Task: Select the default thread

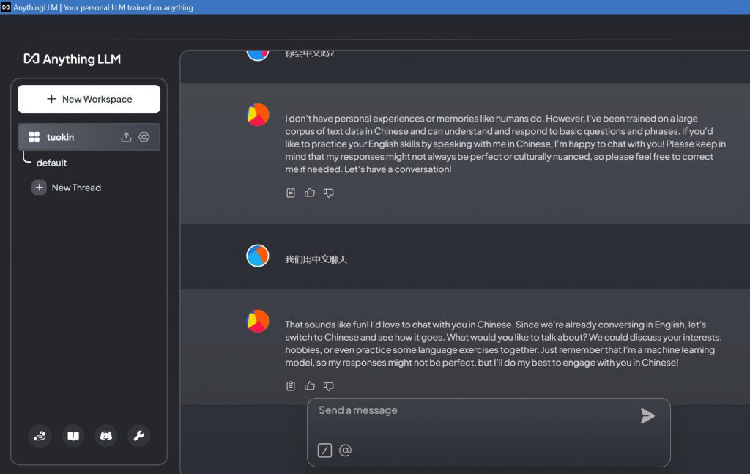Action: pyautogui.click(x=52, y=163)
